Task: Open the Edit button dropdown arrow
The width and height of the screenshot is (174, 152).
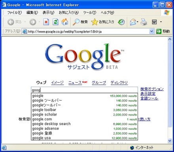Action: tap(161, 22)
